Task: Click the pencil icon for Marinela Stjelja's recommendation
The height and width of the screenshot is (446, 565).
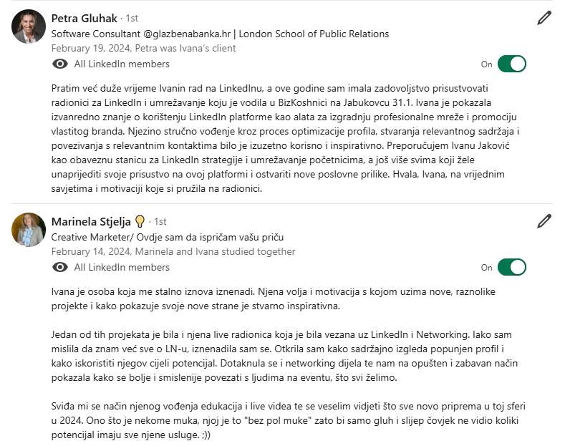Action: tap(544, 221)
